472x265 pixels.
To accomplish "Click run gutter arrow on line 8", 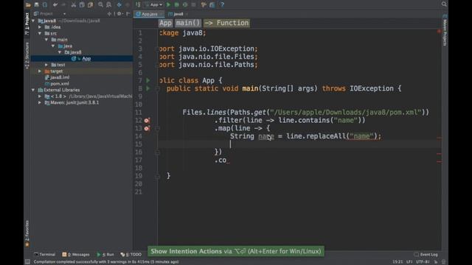I will click(148, 88).
